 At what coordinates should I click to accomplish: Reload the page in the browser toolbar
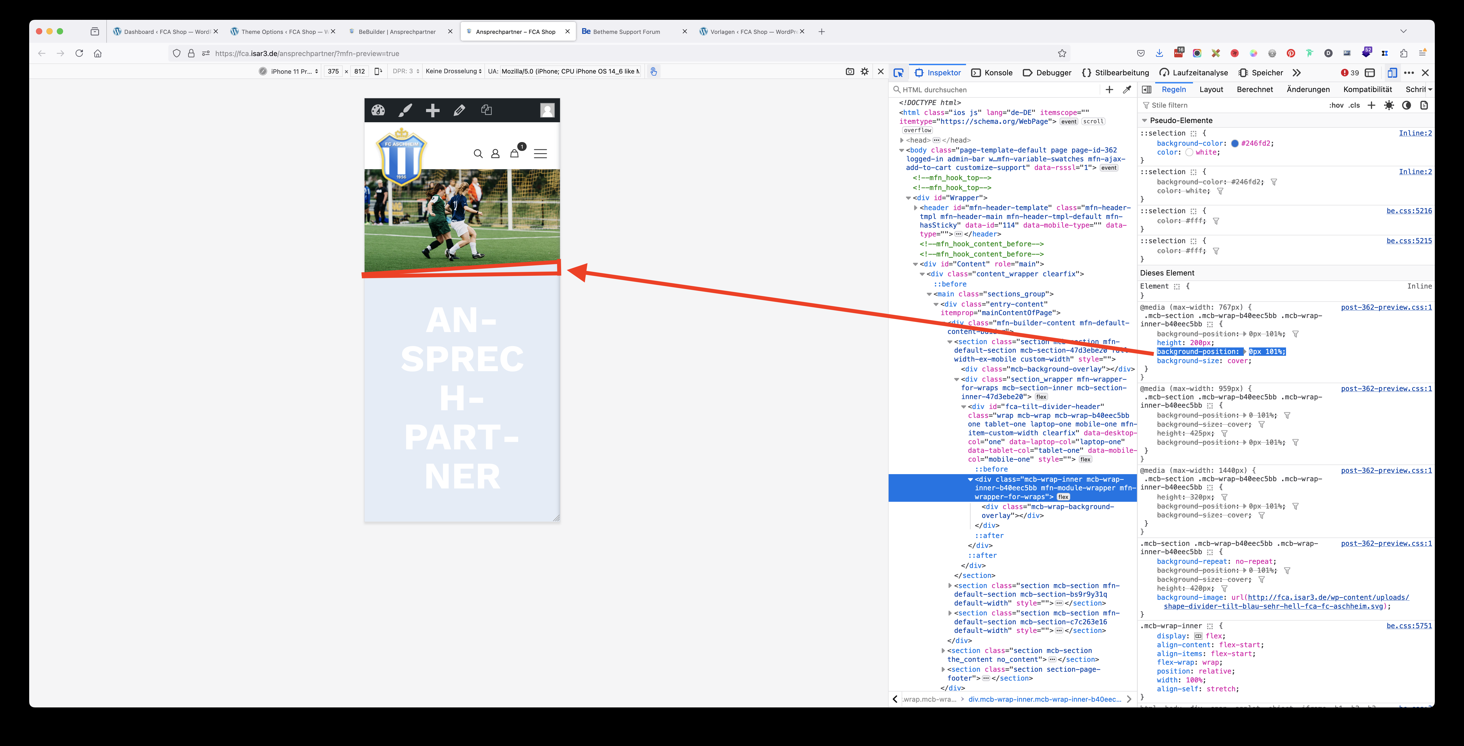click(79, 53)
